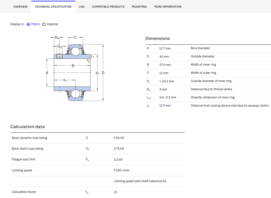Click the 0.2 kN value
The image size is (271, 198).
118,160
